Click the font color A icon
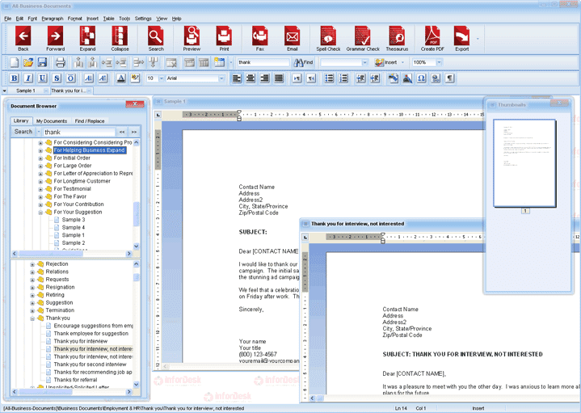The width and height of the screenshot is (581, 413). [x=120, y=78]
